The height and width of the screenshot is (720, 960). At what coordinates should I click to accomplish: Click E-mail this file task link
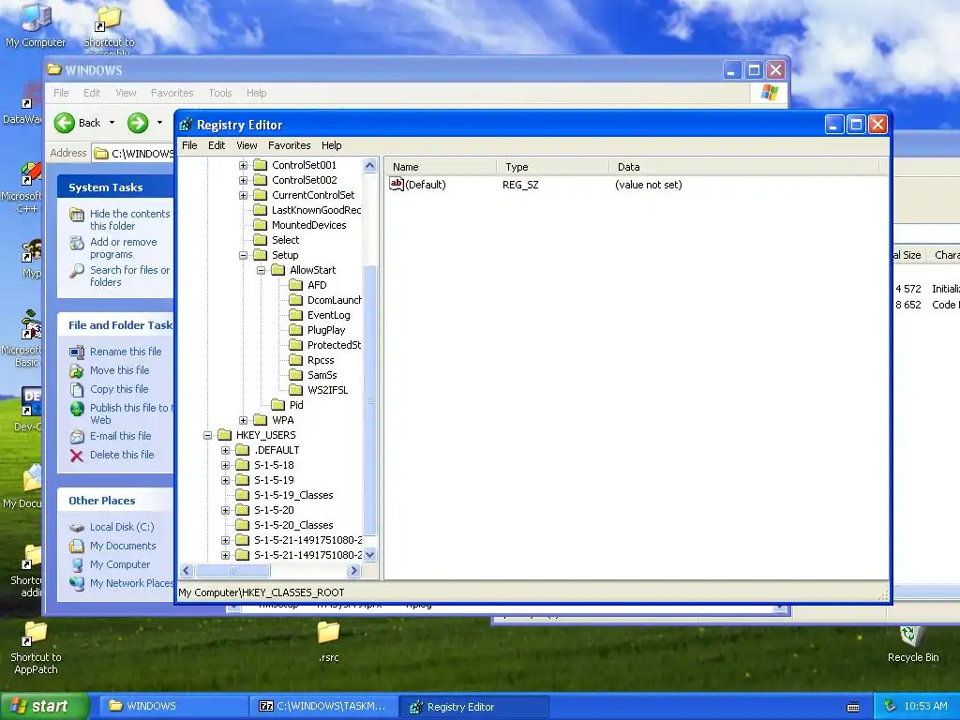120,436
